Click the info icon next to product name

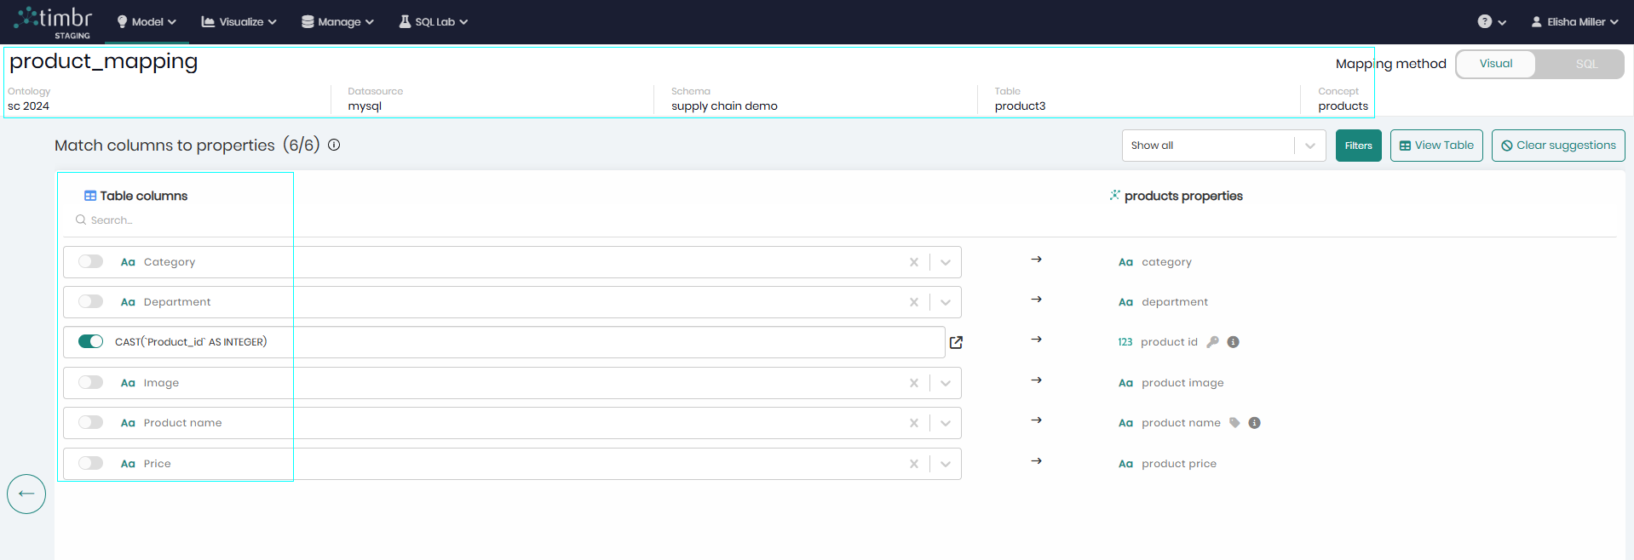[x=1254, y=423]
